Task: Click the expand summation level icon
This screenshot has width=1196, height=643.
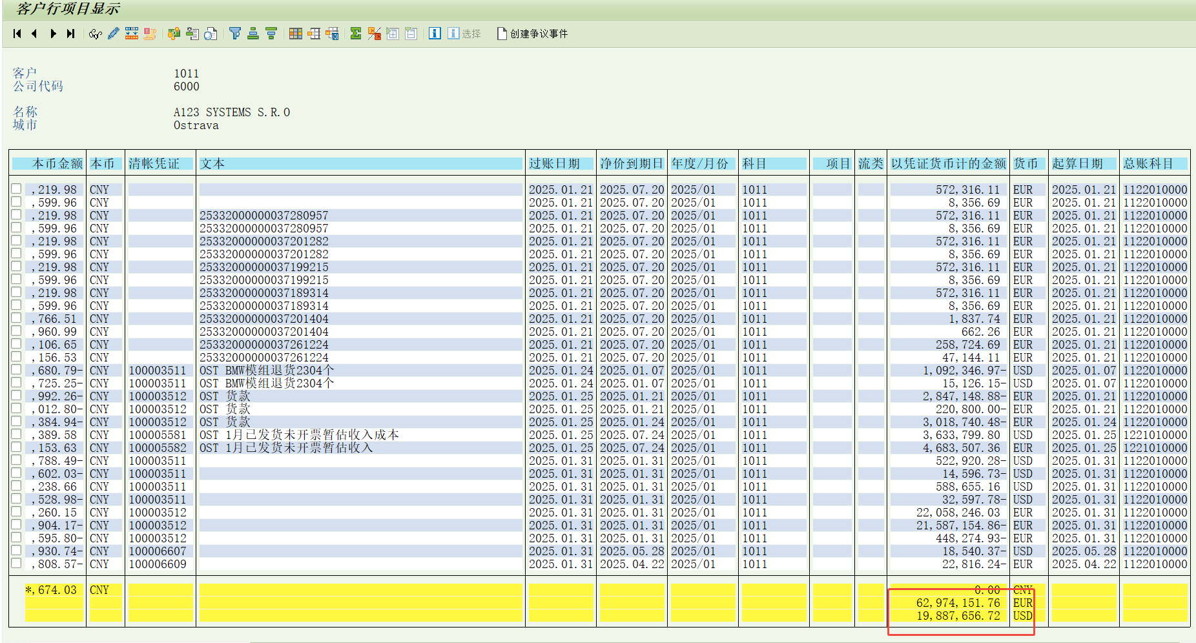Action: (393, 34)
